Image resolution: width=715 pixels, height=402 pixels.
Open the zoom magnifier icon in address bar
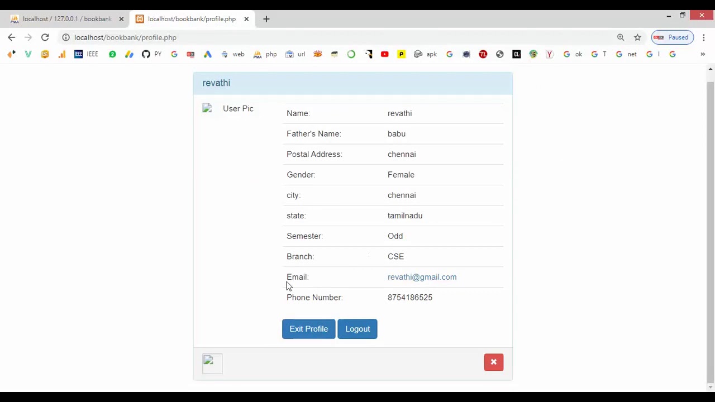621,37
